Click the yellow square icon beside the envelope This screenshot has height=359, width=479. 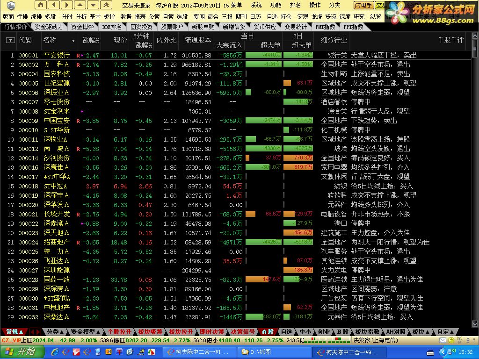(x=451, y=340)
